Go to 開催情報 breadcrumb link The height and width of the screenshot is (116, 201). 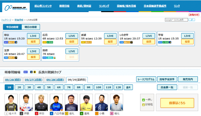19,20
